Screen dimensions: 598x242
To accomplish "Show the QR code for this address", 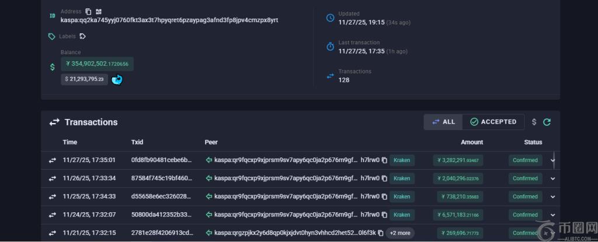I will click(98, 11).
